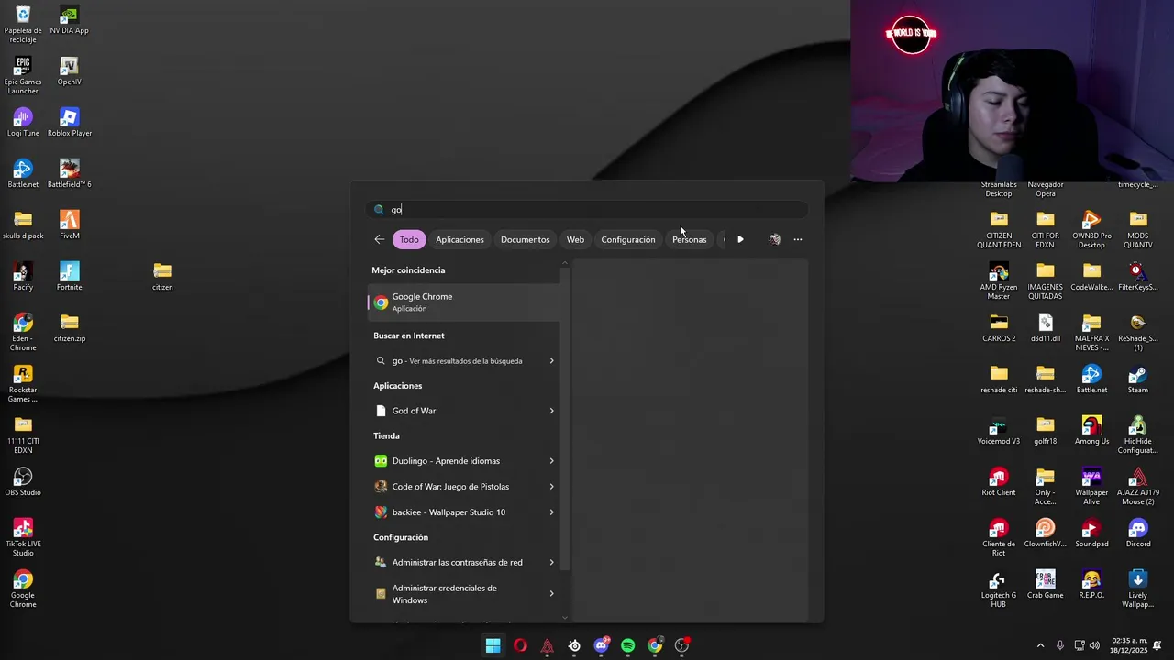
Task: Open the search panel profile avatar
Action: 775,239
